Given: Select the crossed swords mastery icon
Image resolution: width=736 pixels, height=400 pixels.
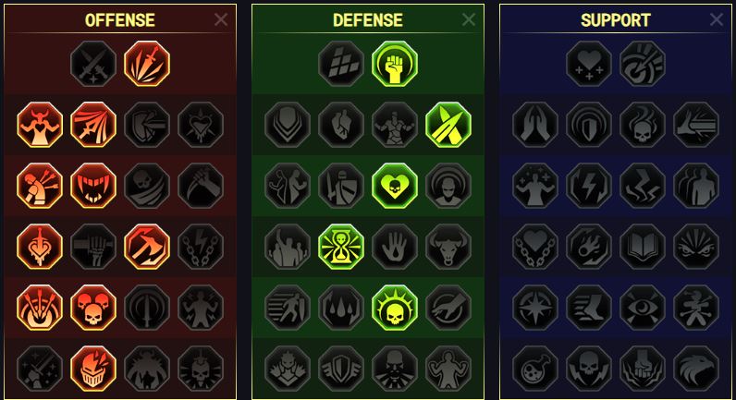Looking at the screenshot, I should click(x=93, y=64).
